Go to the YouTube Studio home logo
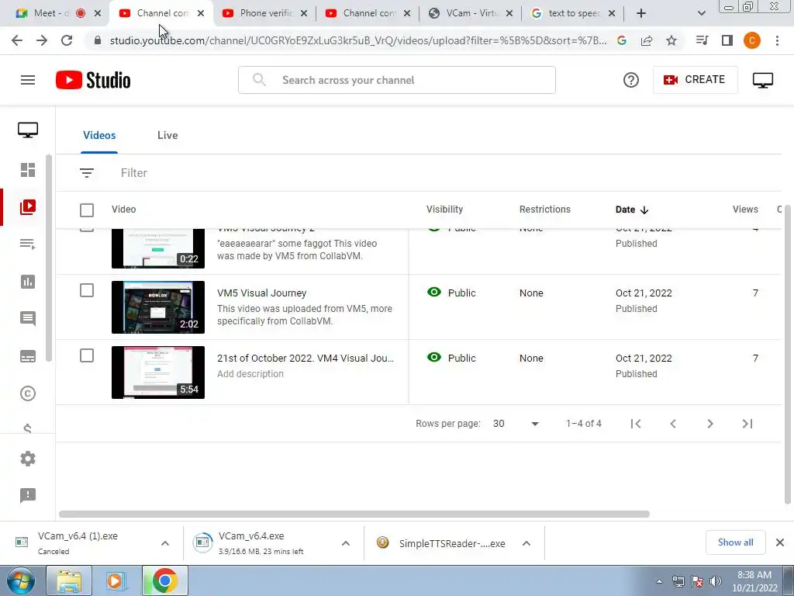Viewport: 794px width, 596px height. click(93, 80)
